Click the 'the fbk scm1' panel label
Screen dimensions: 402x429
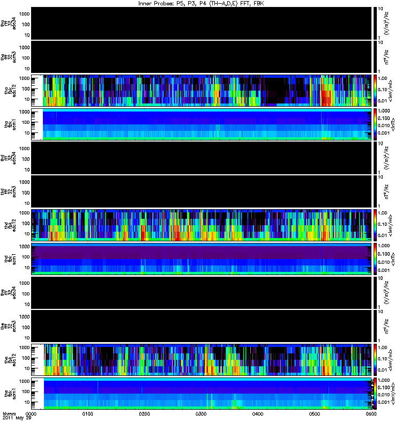[10, 394]
